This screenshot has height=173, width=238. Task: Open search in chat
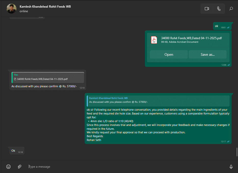click(x=231, y=9)
